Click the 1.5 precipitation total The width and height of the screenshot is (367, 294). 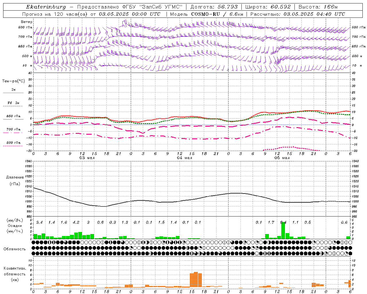pos(161,222)
